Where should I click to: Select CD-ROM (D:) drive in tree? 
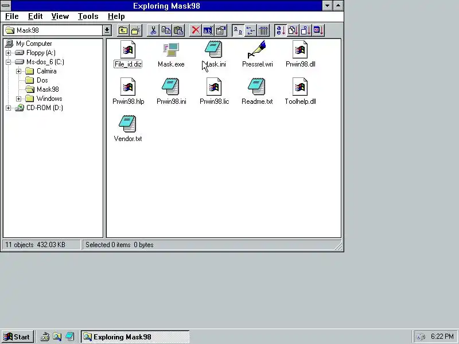pyautogui.click(x=45, y=108)
